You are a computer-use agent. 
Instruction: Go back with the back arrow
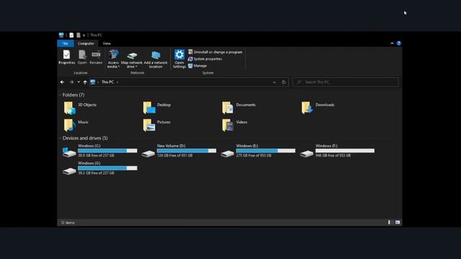coord(63,82)
